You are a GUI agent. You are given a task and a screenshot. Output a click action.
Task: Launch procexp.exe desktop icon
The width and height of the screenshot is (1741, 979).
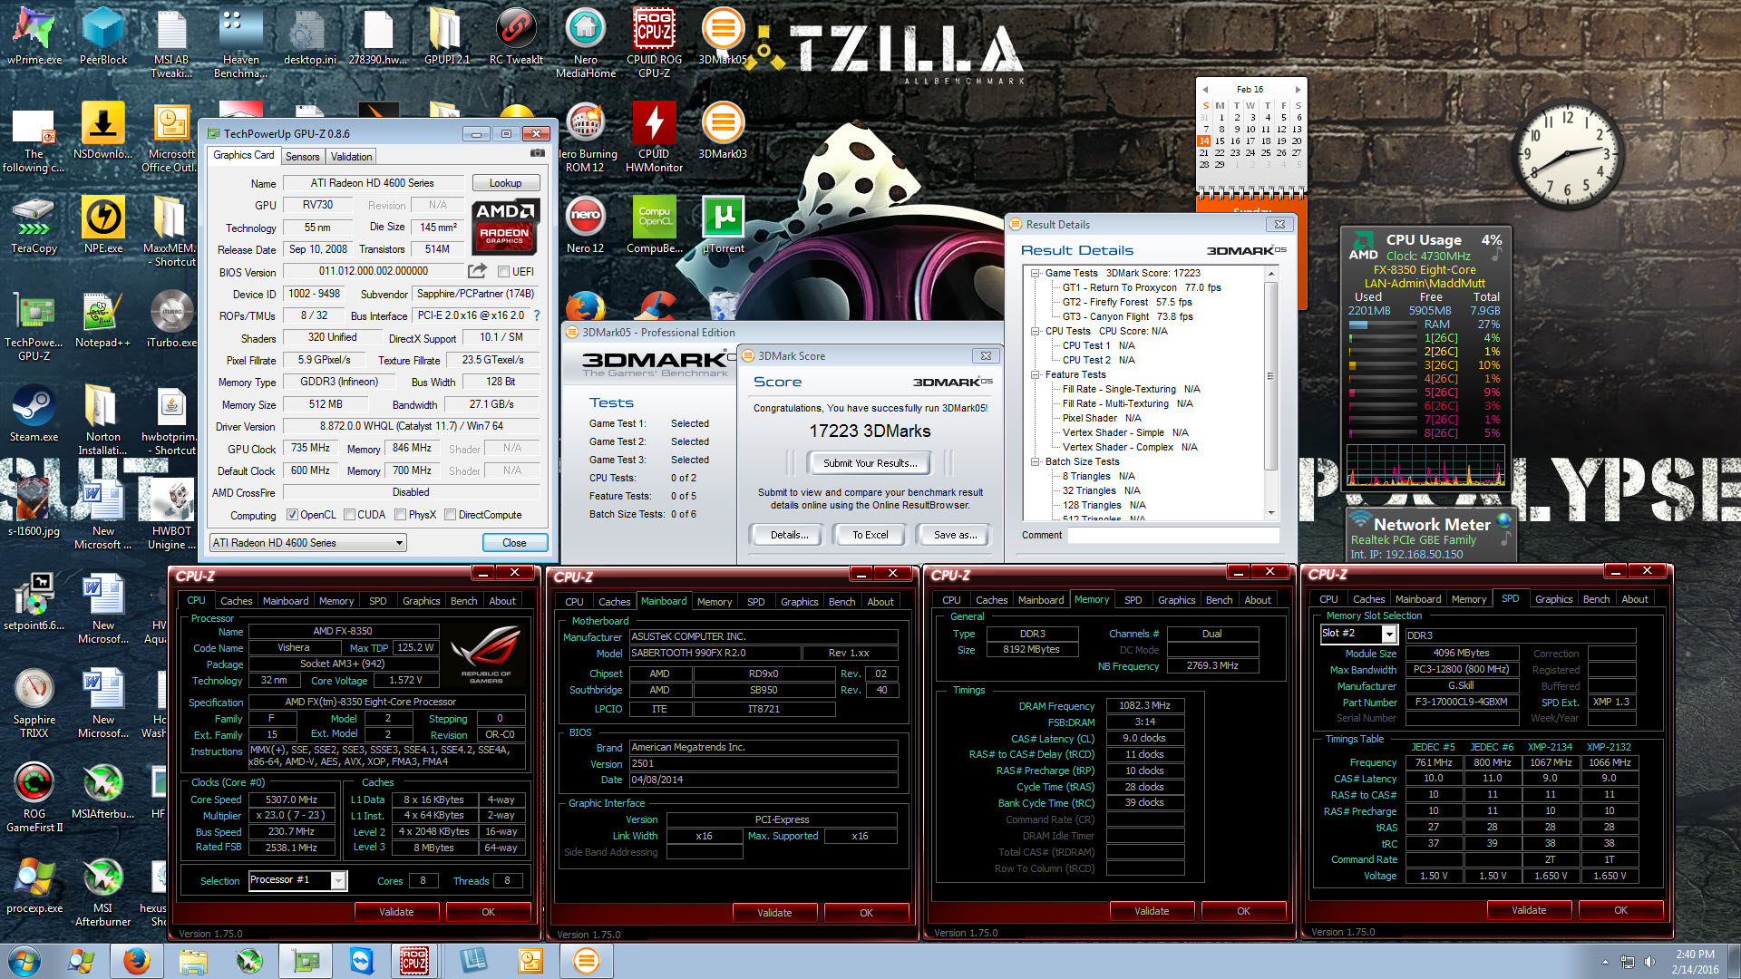click(x=34, y=885)
